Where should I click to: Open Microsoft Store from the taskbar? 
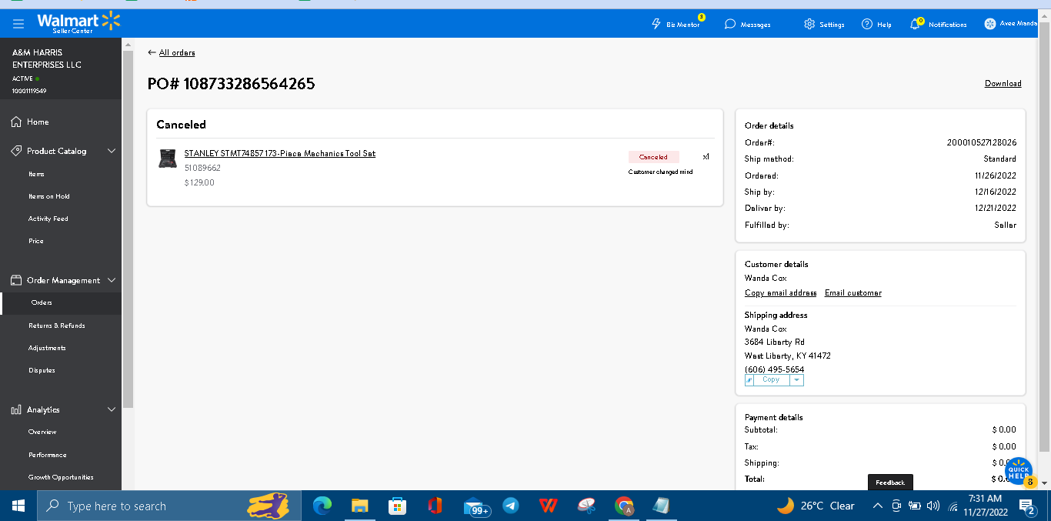coord(397,506)
